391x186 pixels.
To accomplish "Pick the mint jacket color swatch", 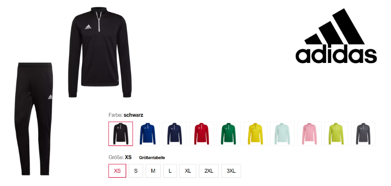I will 282,134.
